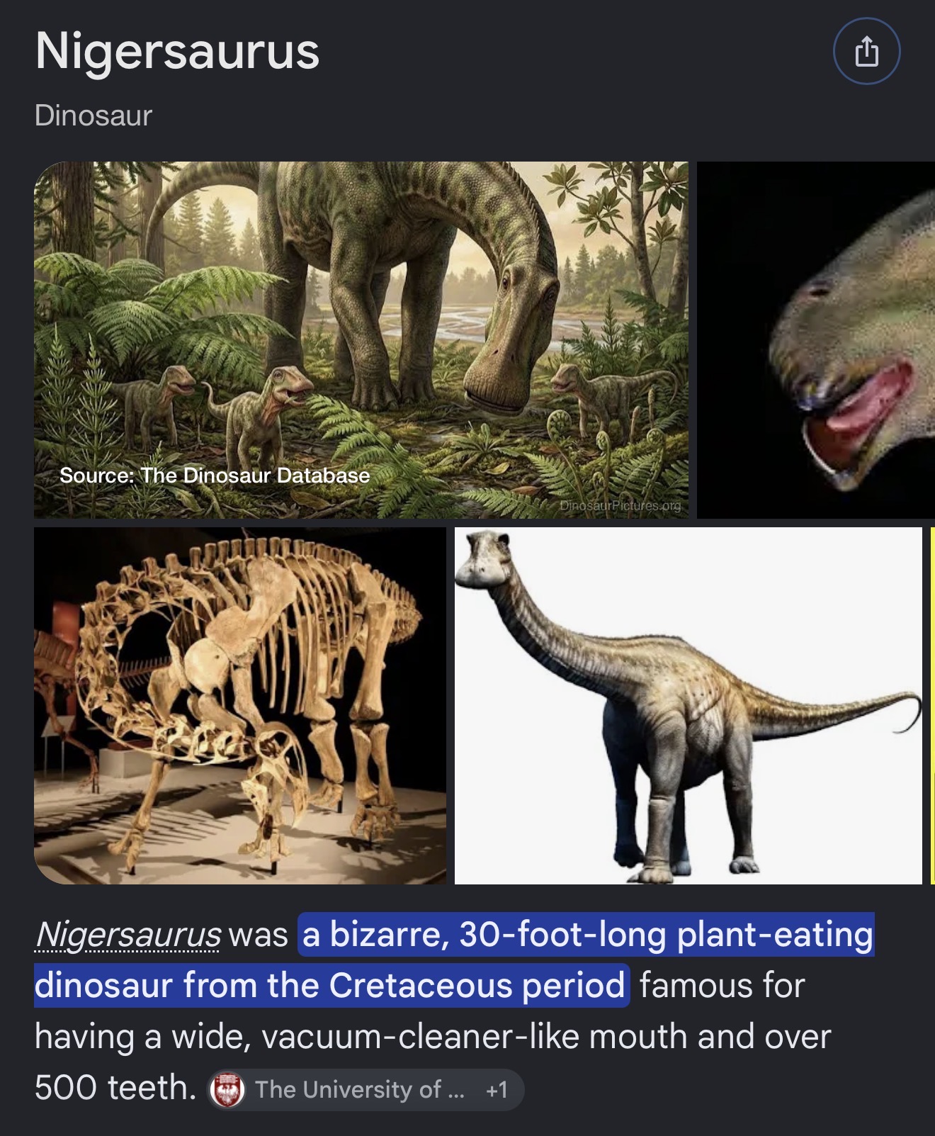Open the forest illustration of Nigersaurus family
935x1136 pixels.
click(361, 340)
